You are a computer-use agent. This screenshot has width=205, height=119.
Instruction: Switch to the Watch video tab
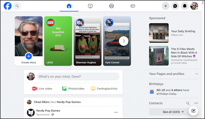point(90,6)
